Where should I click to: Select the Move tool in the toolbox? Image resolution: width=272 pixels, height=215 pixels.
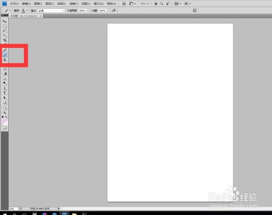coord(4,21)
